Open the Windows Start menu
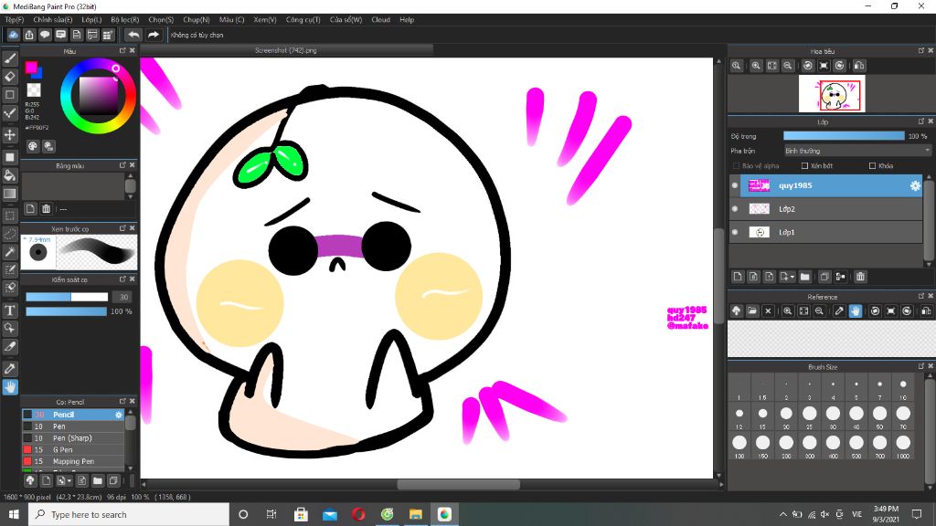Screen dimensions: 936x526 (14, 514)
